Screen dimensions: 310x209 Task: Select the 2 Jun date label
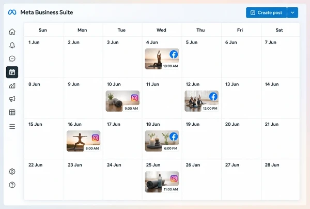pos(73,42)
